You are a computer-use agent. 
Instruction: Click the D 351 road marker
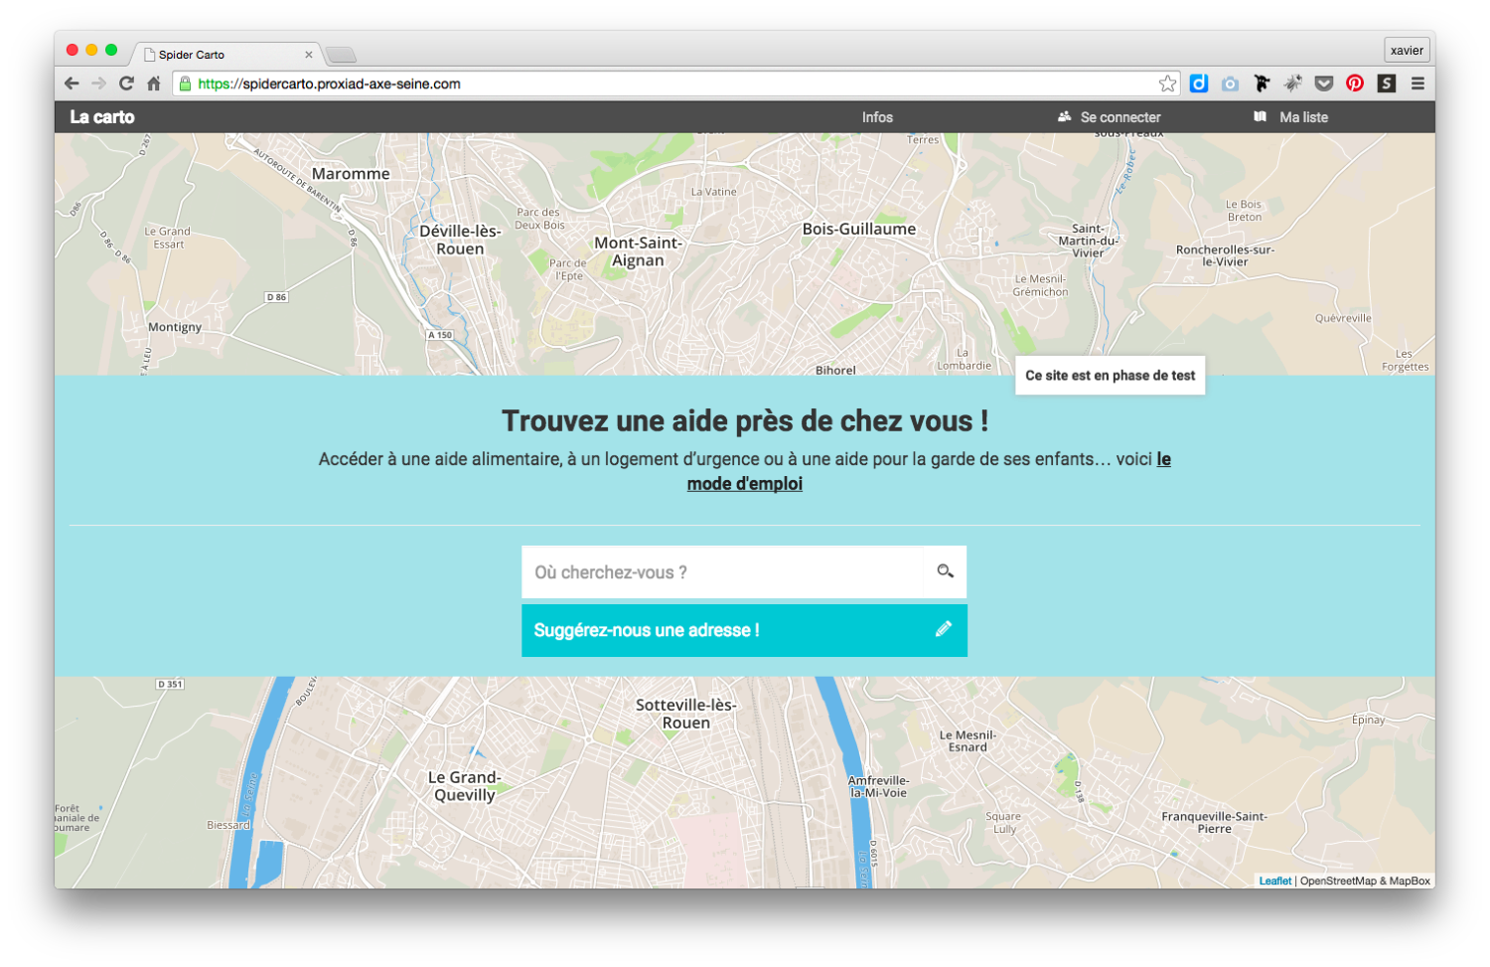coord(170,684)
